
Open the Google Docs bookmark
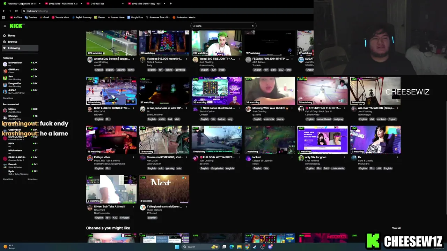click(135, 17)
